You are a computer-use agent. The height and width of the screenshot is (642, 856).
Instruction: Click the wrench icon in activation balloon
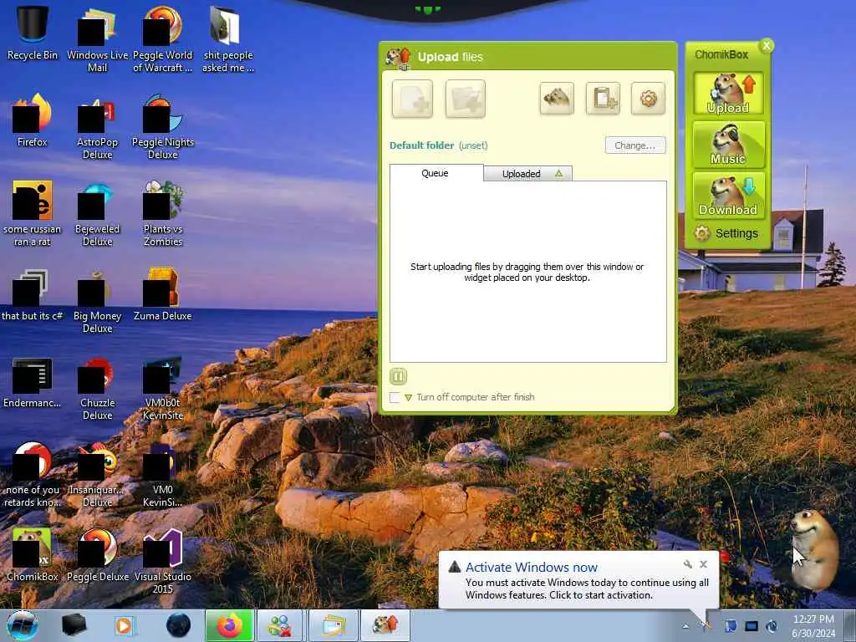click(688, 564)
